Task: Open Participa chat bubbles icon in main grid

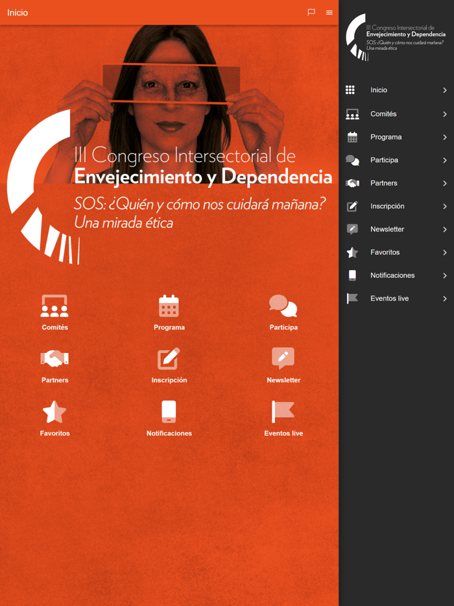Action: coord(283,306)
